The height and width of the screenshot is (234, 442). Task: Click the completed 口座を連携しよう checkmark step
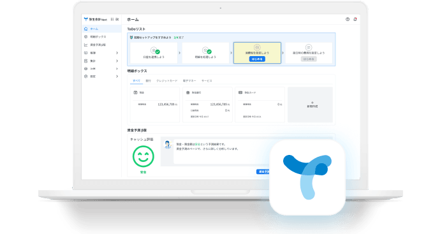pyautogui.click(x=154, y=53)
